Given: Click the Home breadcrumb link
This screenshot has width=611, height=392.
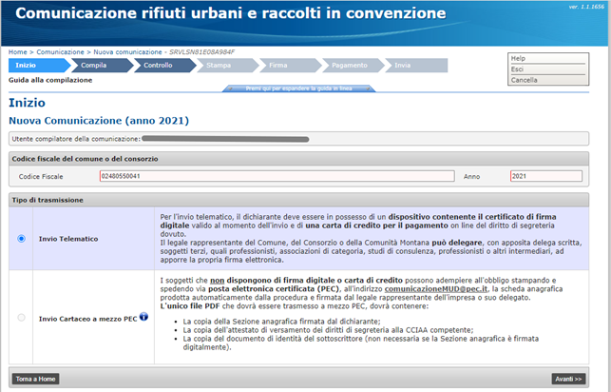Looking at the screenshot, I should point(17,50).
